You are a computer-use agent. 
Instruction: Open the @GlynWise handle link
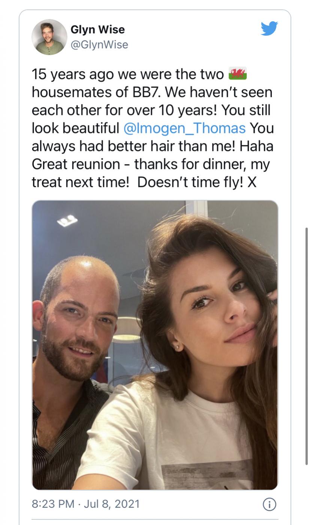pyautogui.click(x=99, y=45)
